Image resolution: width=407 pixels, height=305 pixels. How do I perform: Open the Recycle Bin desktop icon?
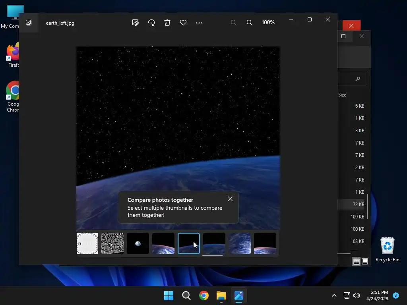(x=387, y=249)
